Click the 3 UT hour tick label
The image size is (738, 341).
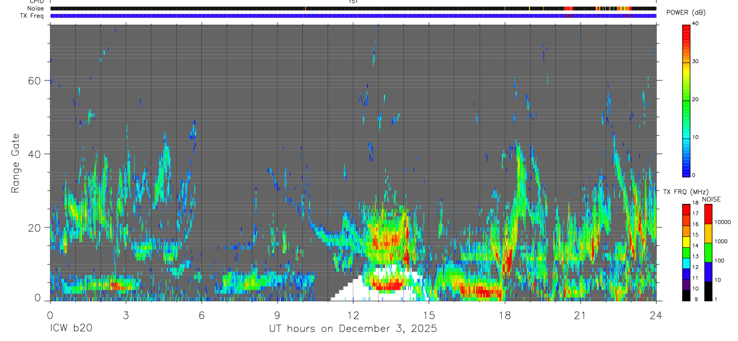(126, 316)
